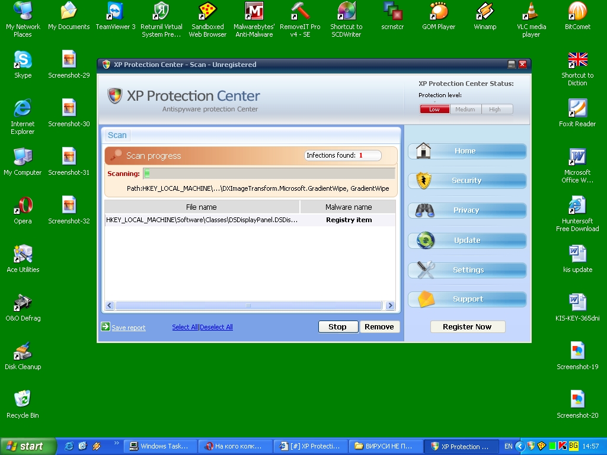The image size is (607, 455).
Task: Select the Opera desktop icon
Action: 23,210
